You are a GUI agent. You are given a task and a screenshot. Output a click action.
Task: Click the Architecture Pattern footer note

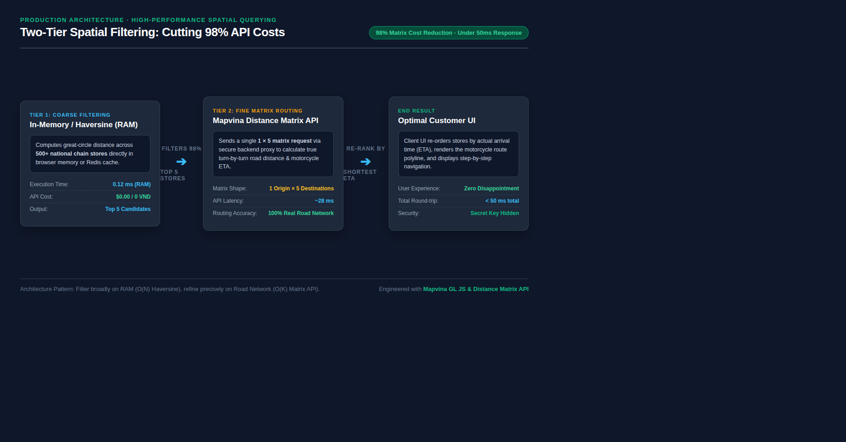(x=170, y=289)
